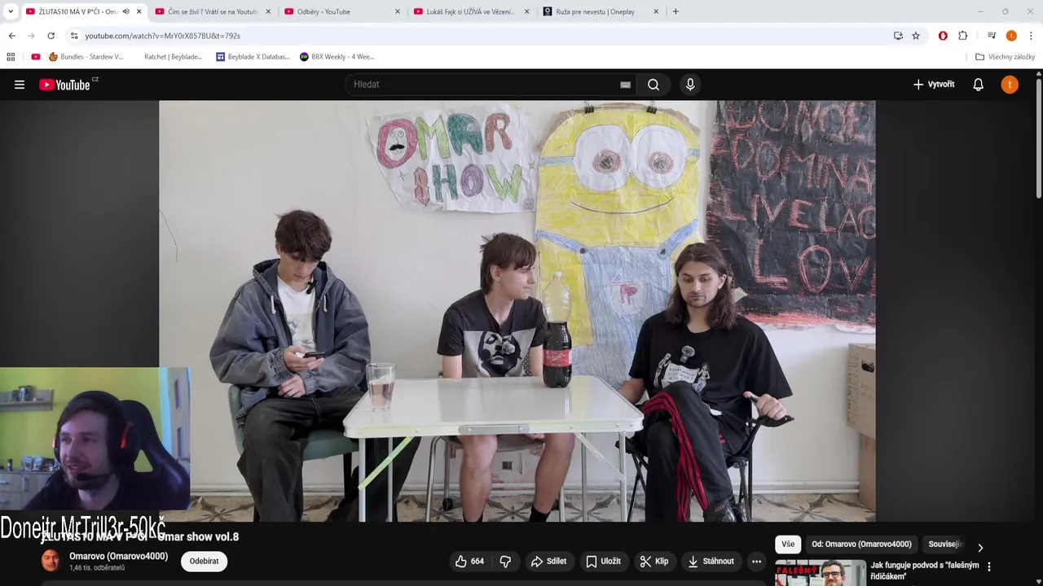Start voice search with the microphone icon

(x=690, y=85)
